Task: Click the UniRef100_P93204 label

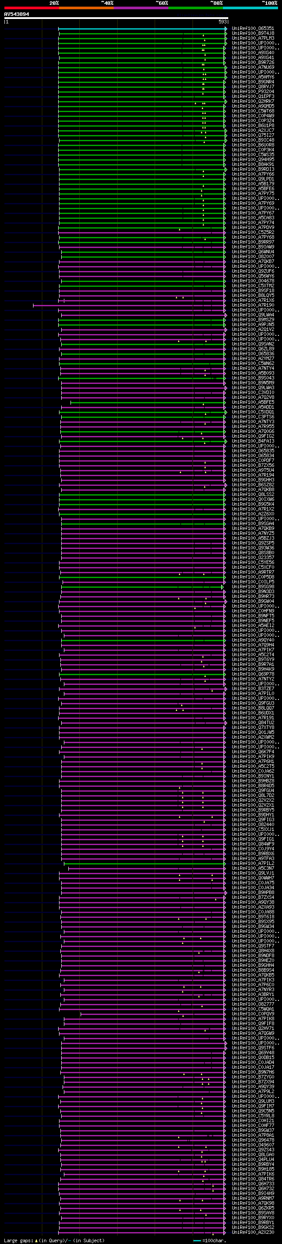Action: tap(252, 92)
